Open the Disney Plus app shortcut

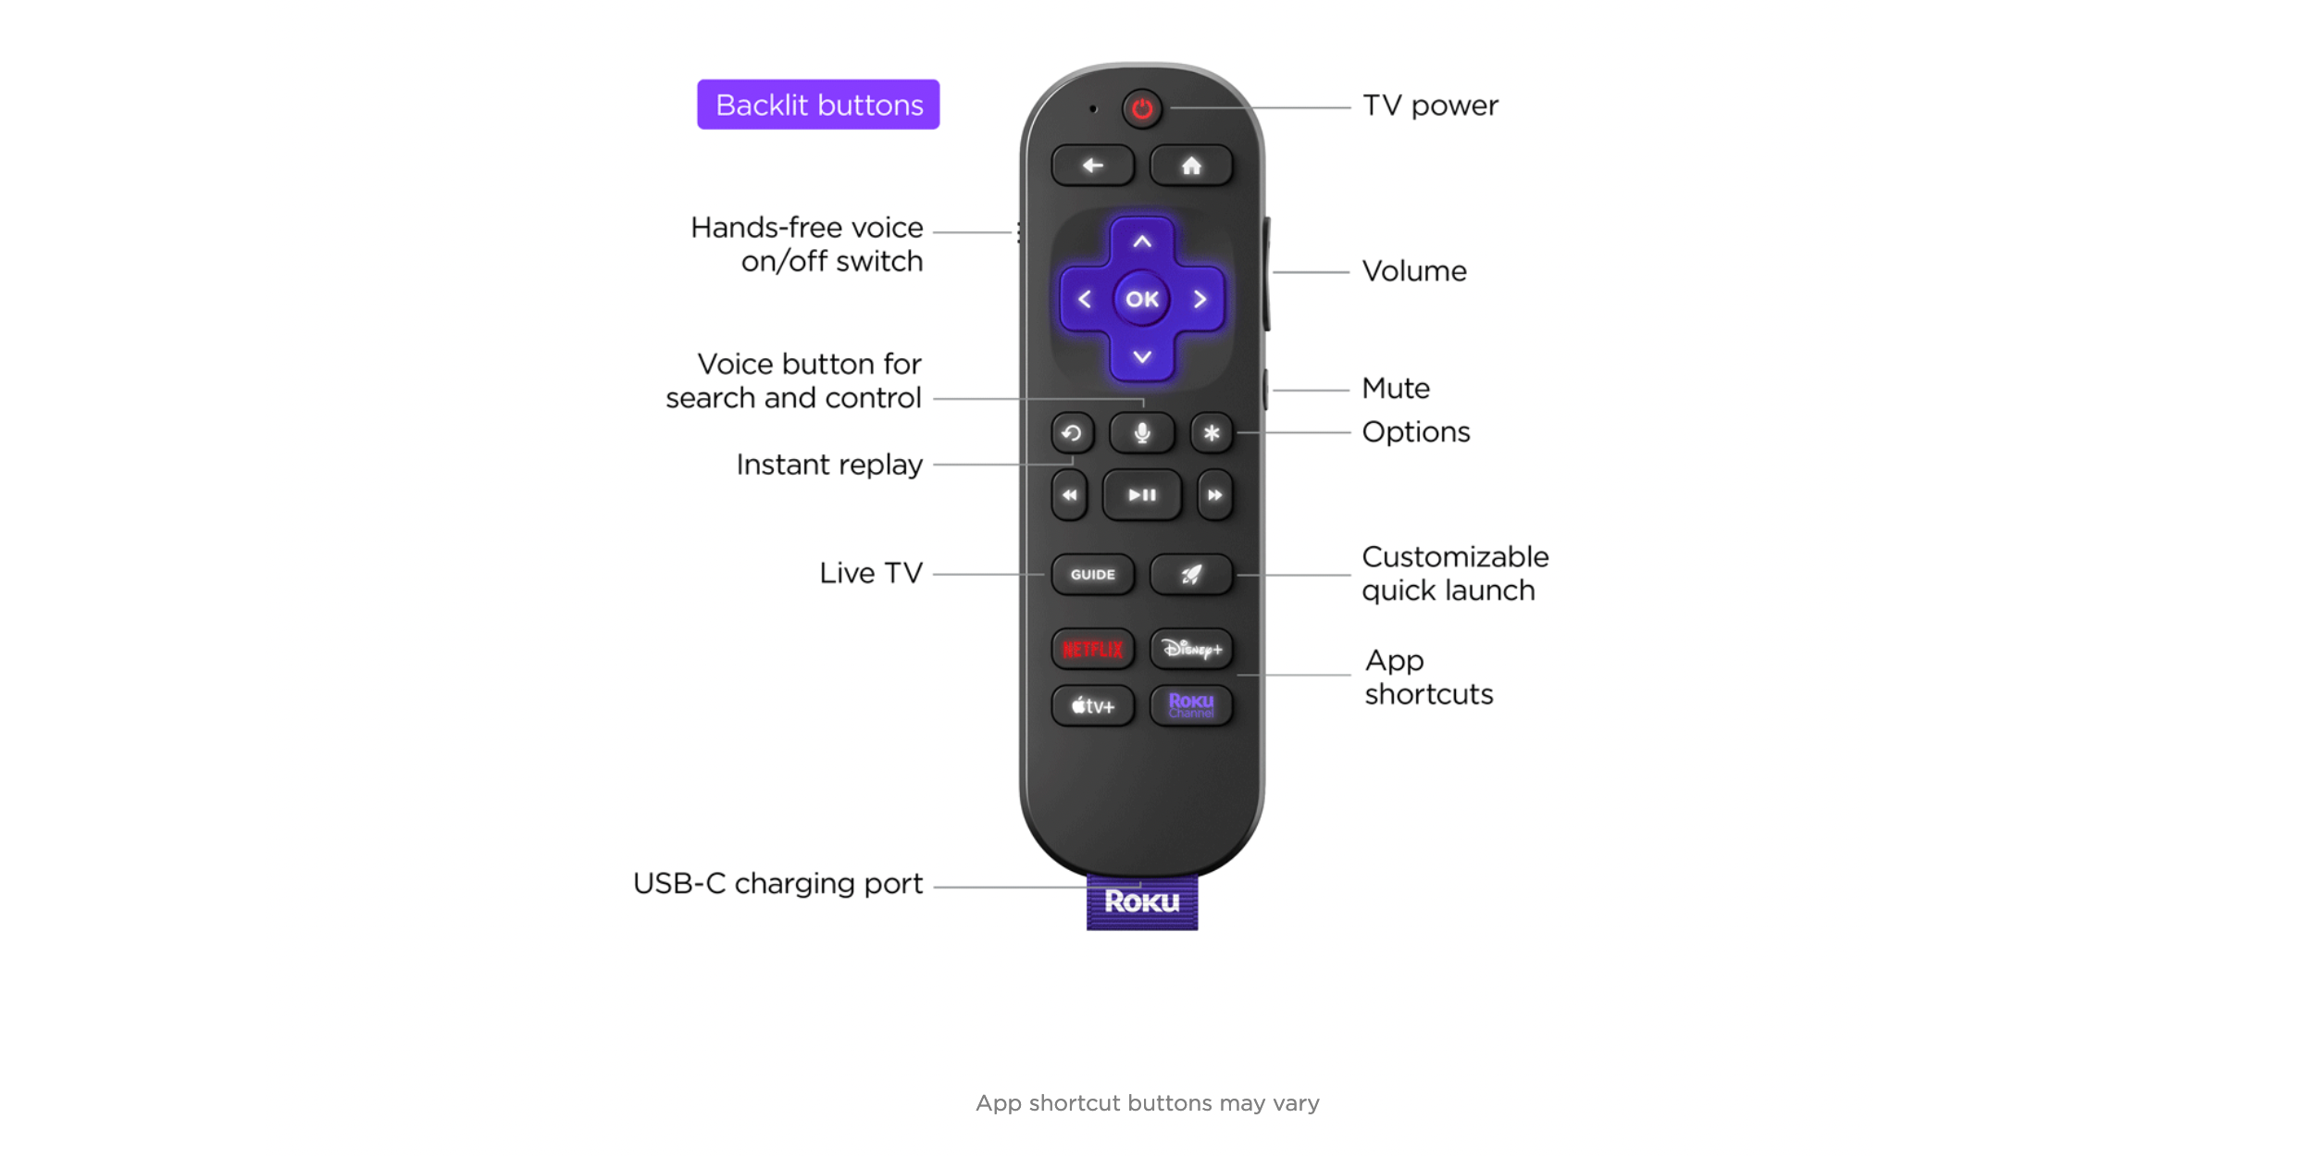1192,651
